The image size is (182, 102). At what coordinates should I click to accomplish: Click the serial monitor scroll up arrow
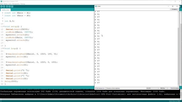point(178,12)
